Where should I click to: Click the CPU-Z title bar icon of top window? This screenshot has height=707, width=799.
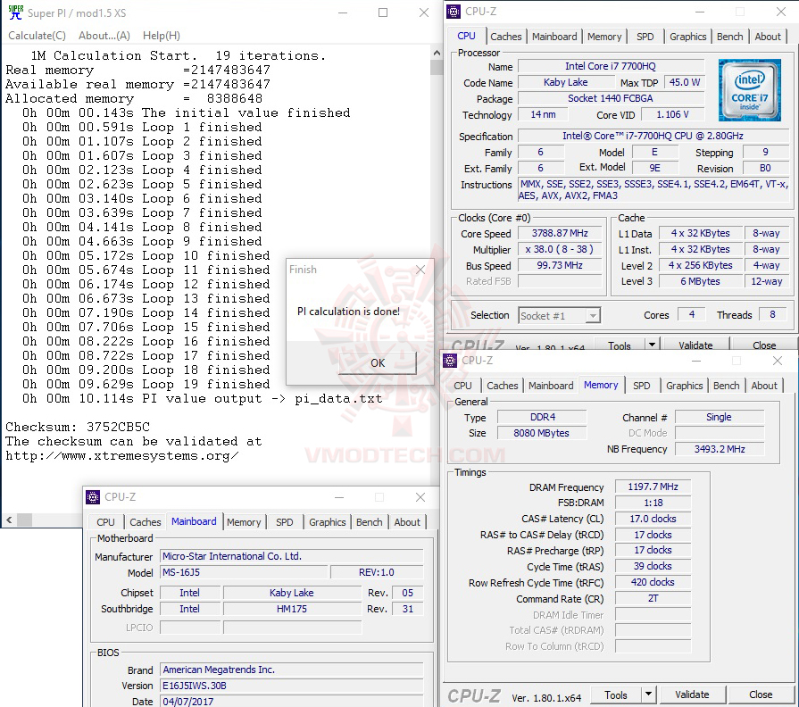pos(453,12)
